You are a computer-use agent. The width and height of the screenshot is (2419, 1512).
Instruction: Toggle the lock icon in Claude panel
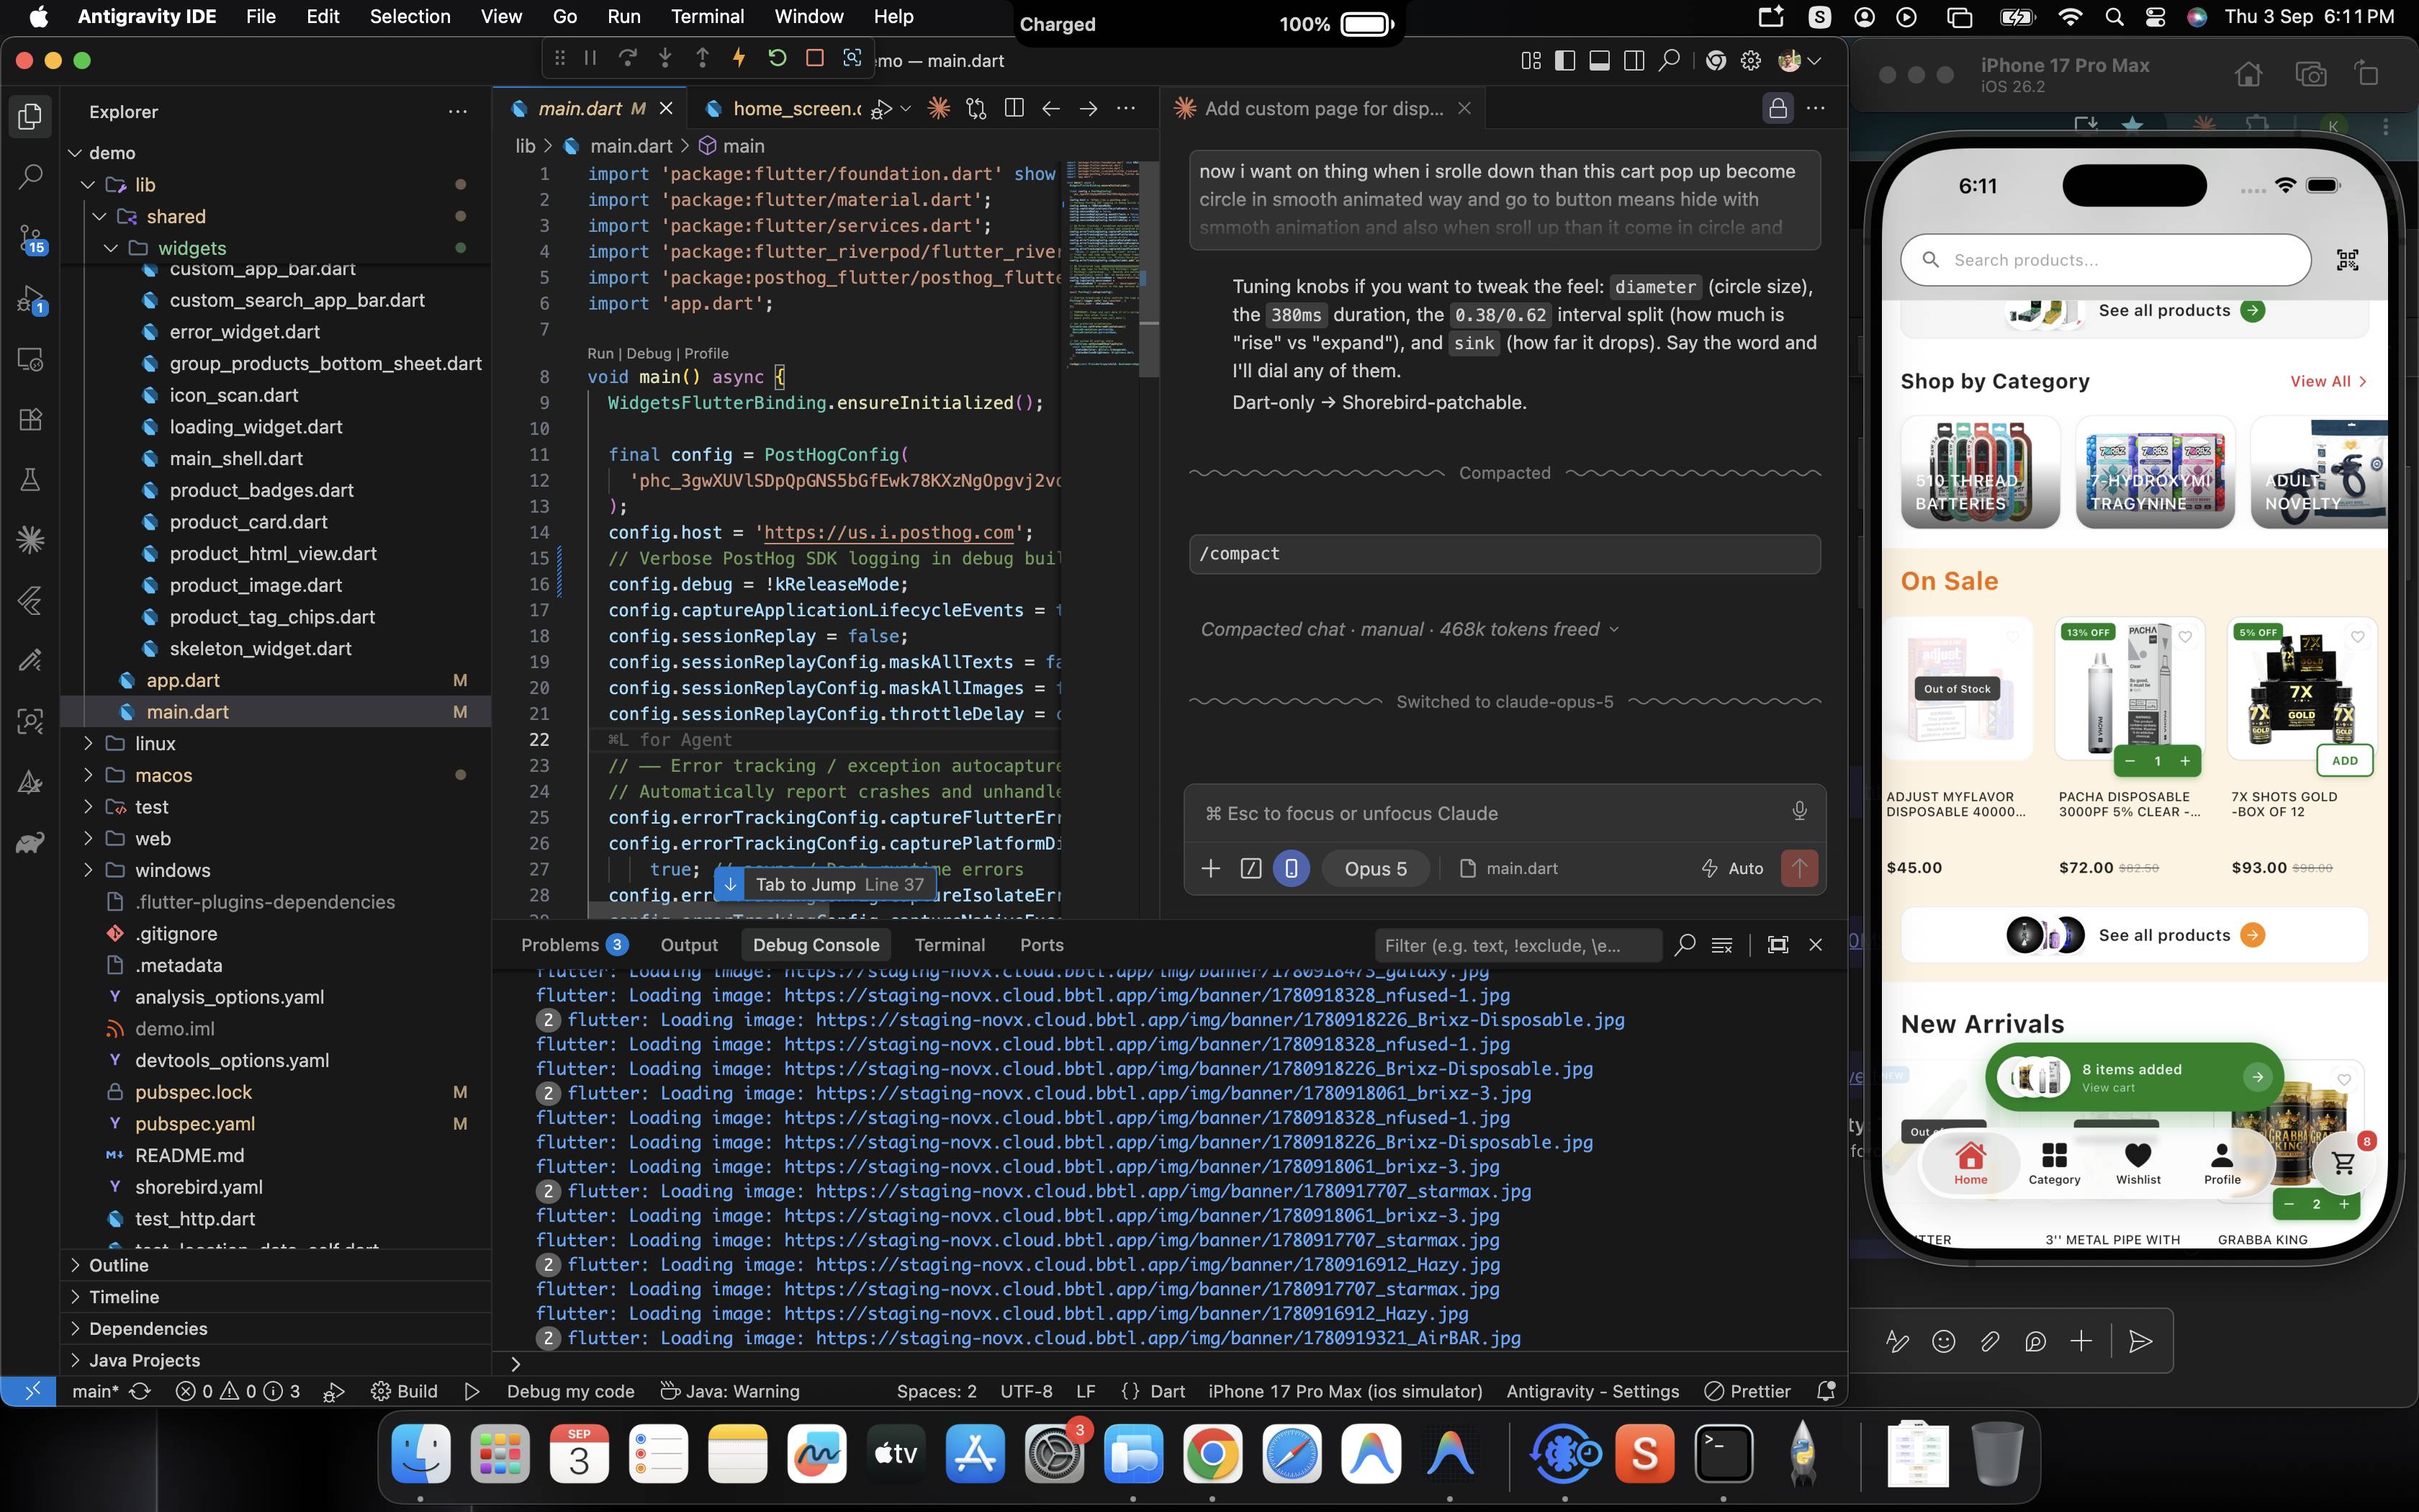coord(1778,108)
